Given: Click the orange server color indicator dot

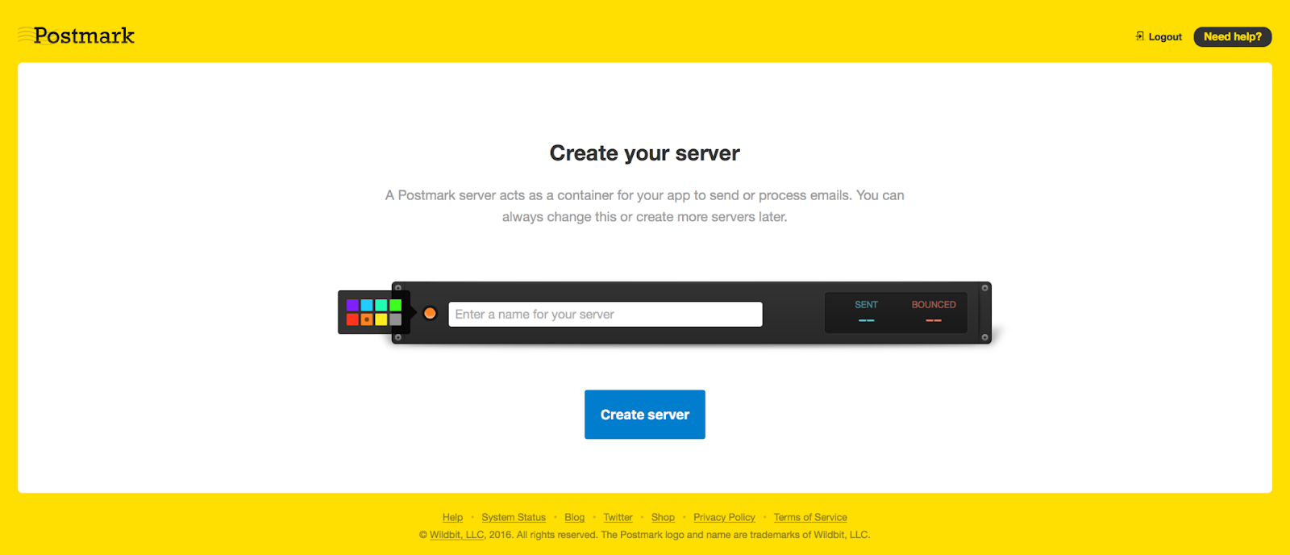Looking at the screenshot, I should tap(430, 313).
